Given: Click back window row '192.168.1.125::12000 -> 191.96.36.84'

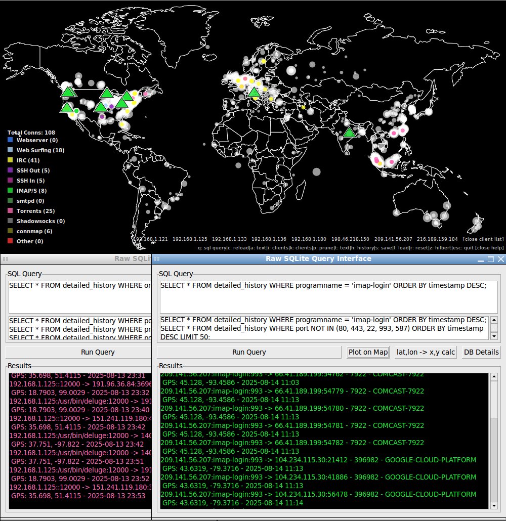Looking at the screenshot, I should tap(80, 384).
